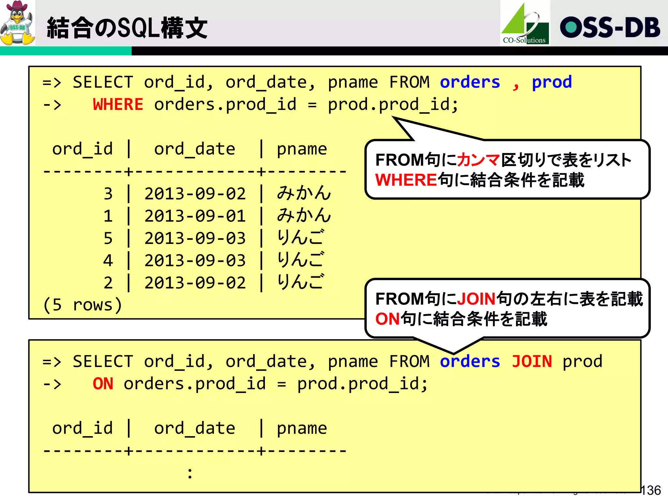The width and height of the screenshot is (668, 501).
Task: Click the red JOIN keyword
Action: point(532,362)
